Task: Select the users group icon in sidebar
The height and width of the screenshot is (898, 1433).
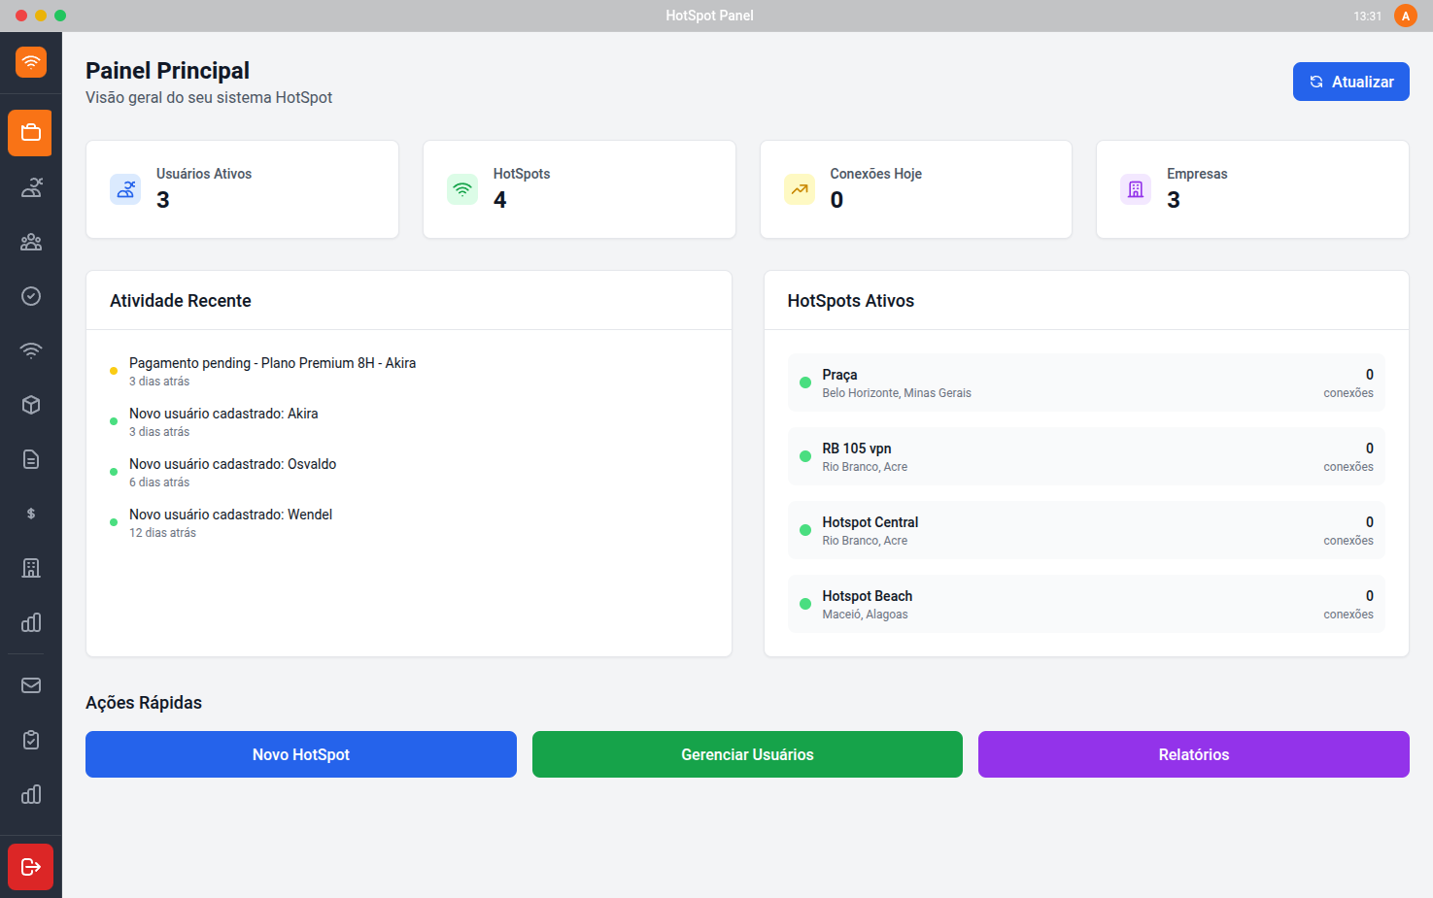Action: pos(30,242)
